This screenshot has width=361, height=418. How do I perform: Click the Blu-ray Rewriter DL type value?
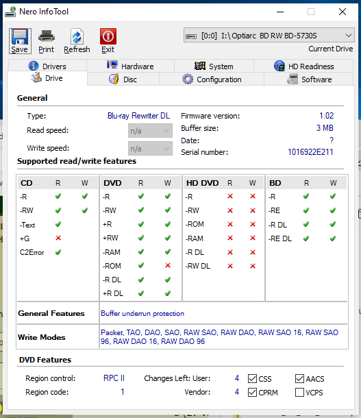pos(138,116)
